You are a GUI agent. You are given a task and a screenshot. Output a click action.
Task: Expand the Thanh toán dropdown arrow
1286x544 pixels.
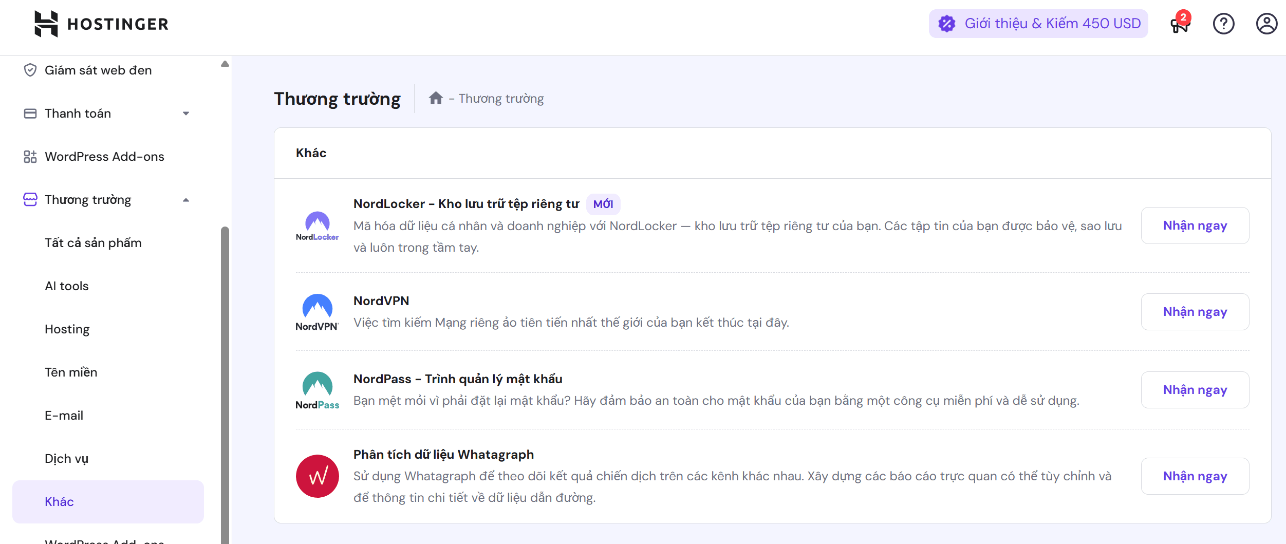coord(186,113)
